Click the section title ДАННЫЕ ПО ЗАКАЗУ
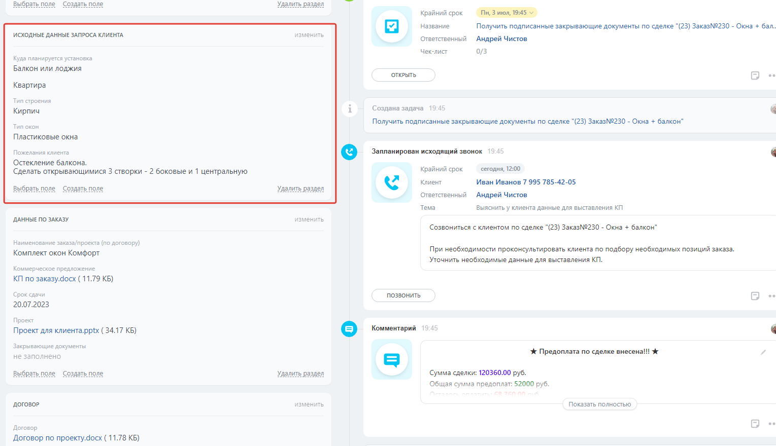Viewport: 776px width, 446px height. [x=41, y=219]
